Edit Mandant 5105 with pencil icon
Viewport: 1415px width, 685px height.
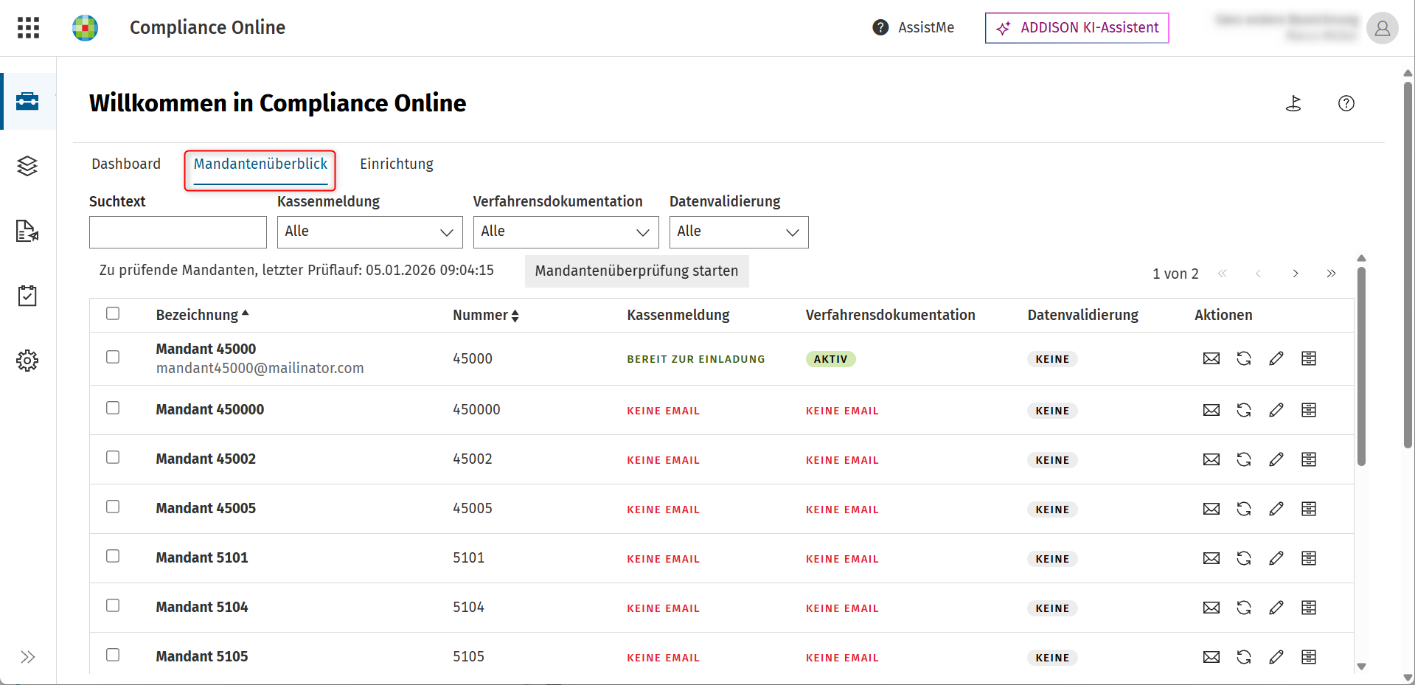coord(1276,657)
